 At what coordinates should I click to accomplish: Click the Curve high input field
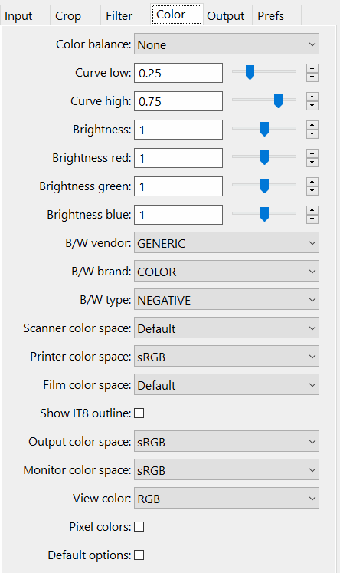tap(178, 101)
